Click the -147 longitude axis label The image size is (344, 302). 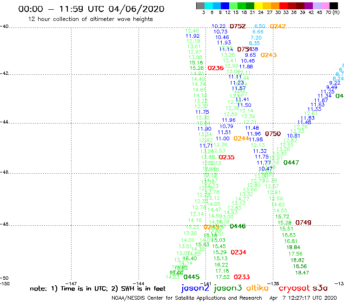click(x=71, y=284)
